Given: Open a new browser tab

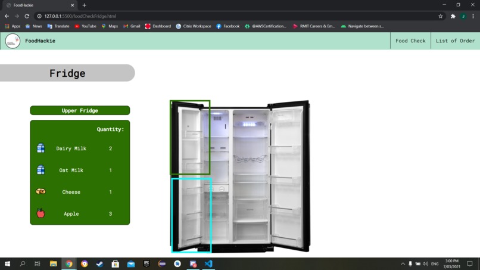Looking at the screenshot, I should (84, 5).
